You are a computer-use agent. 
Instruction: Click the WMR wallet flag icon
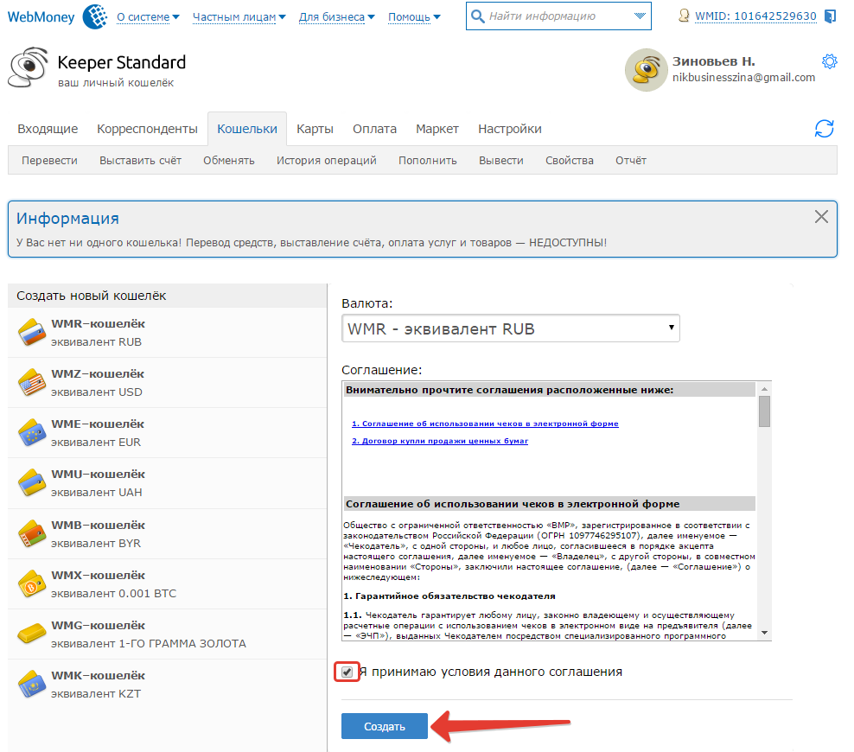(32, 332)
